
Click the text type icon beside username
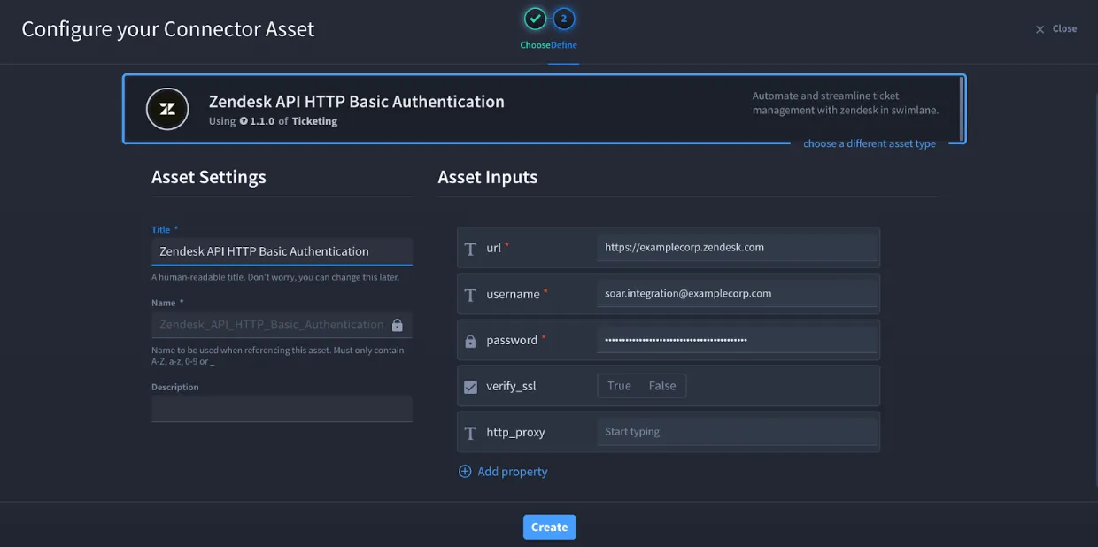pyautogui.click(x=471, y=294)
